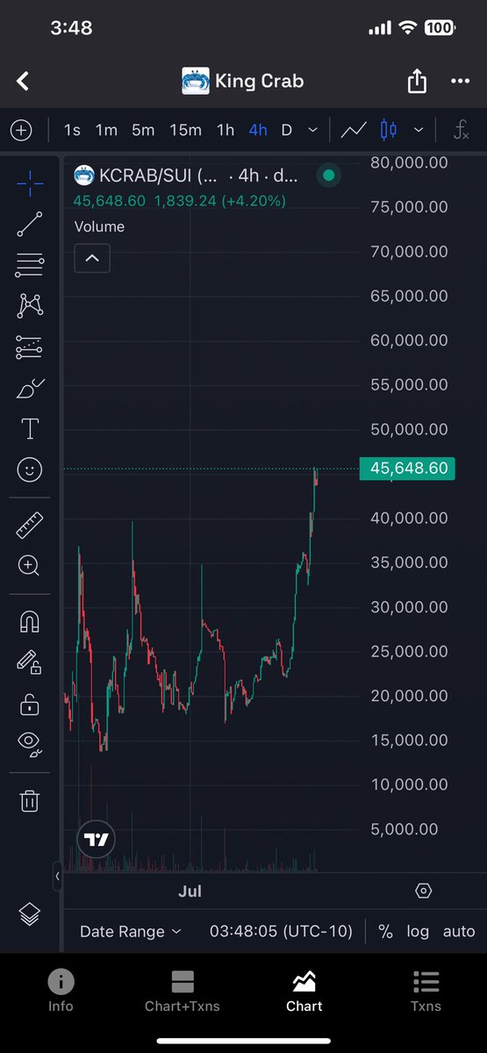Tap the Jul date axis label

190,891
